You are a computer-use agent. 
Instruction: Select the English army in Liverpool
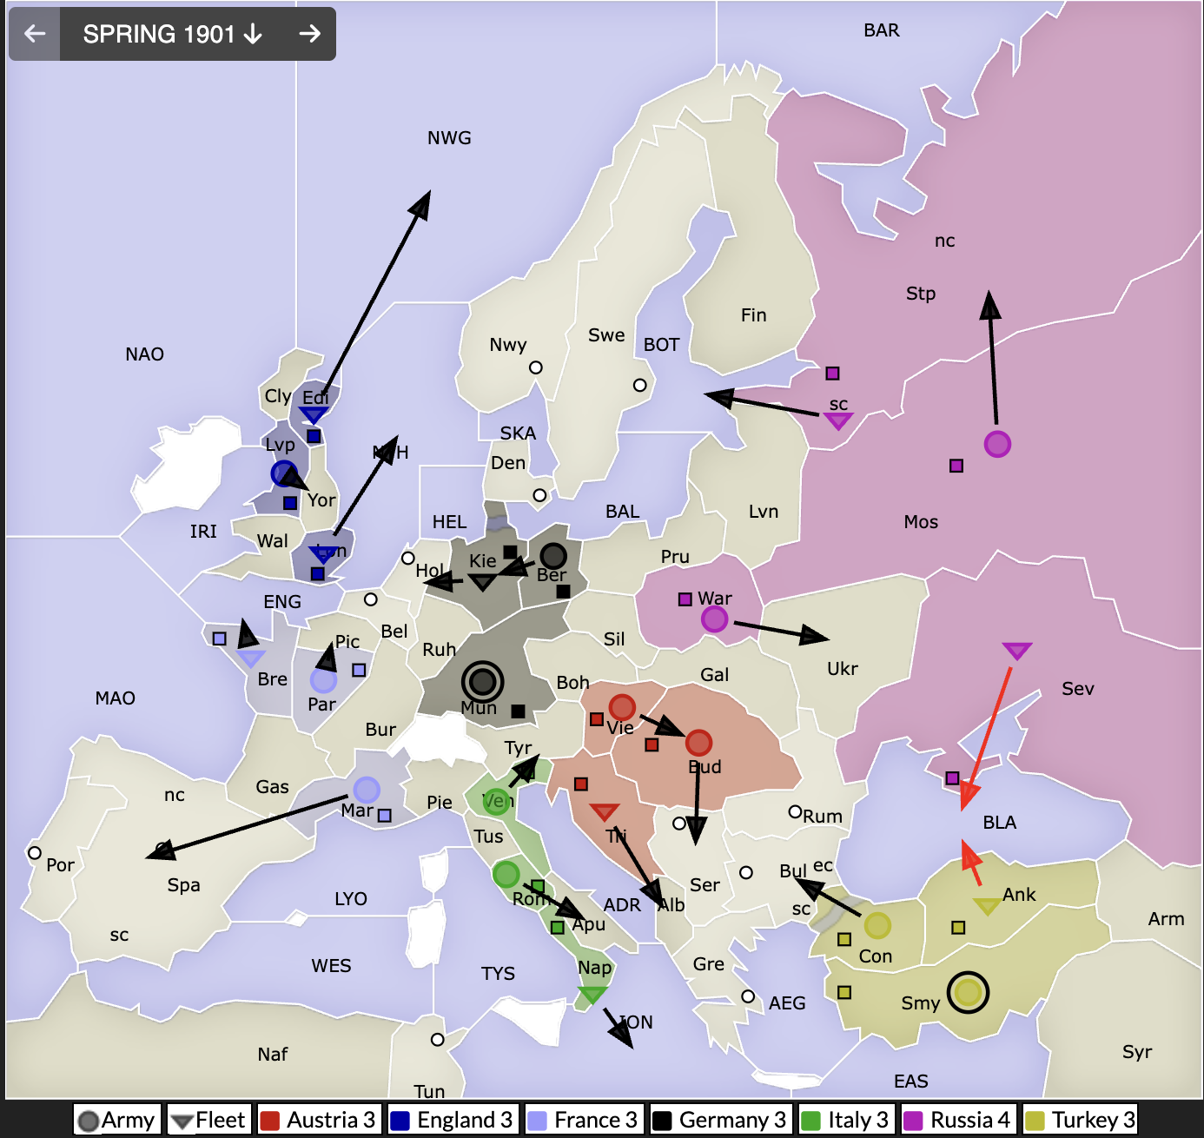pos(284,473)
